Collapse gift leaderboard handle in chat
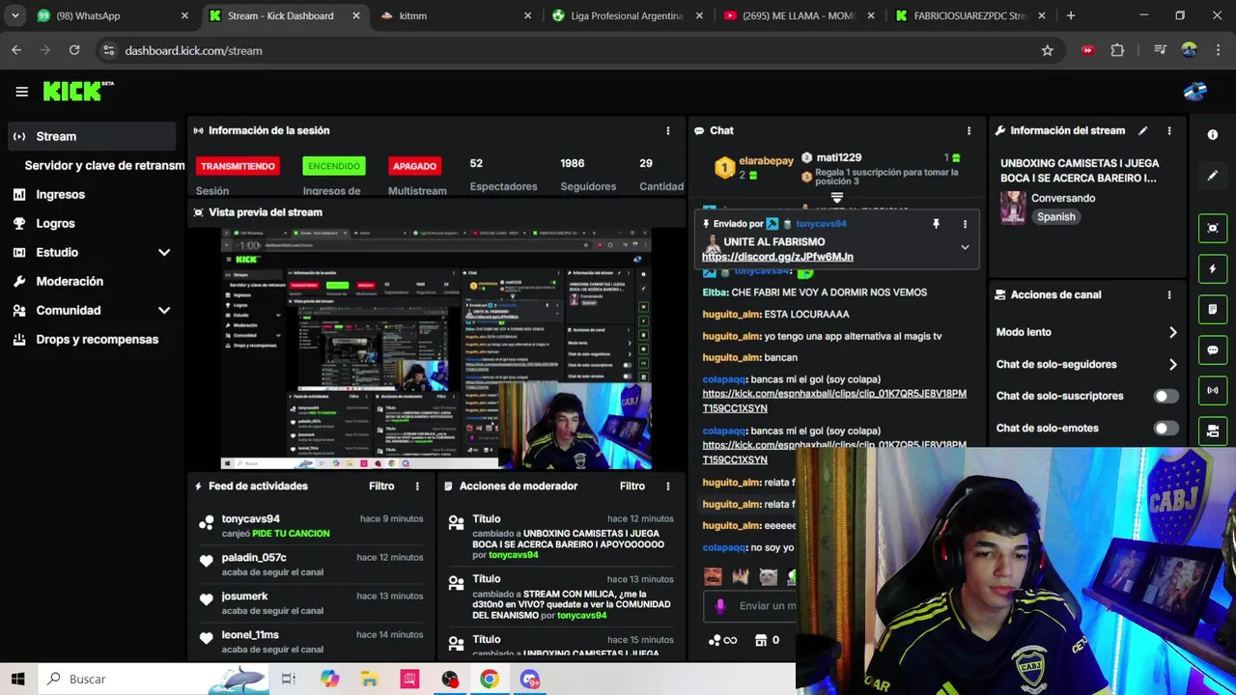Viewport: 1236px width, 695px height. [837, 198]
